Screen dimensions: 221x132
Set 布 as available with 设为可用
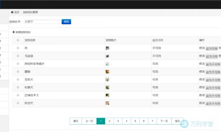212,48
